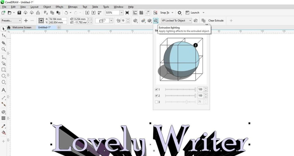Image resolution: width=294 pixels, height=156 pixels.
Task: Save the document
Action: tap(19, 13)
